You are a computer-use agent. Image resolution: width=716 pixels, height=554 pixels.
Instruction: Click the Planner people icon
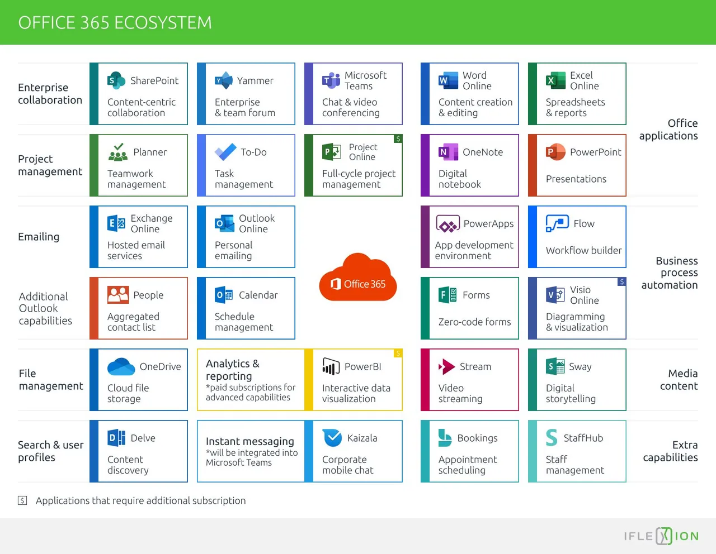[117, 152]
